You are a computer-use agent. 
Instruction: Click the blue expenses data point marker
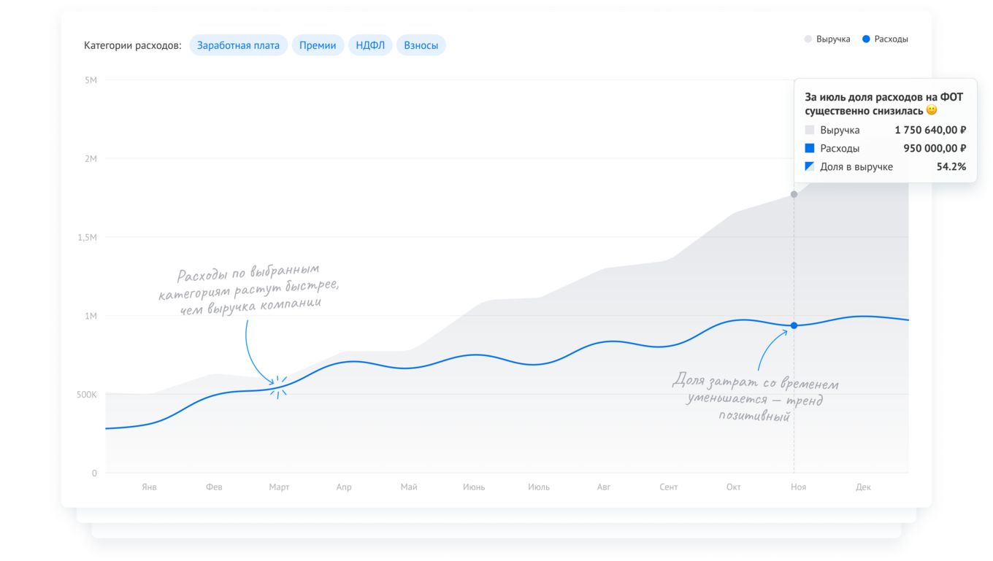[x=794, y=325]
